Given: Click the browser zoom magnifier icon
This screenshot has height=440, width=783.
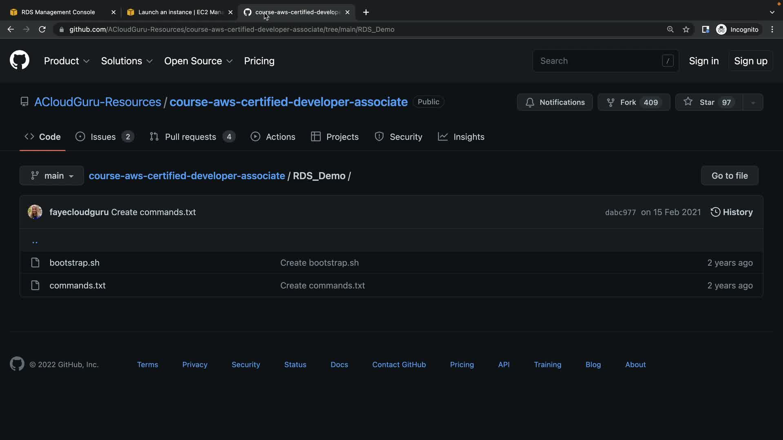Looking at the screenshot, I should (x=670, y=29).
